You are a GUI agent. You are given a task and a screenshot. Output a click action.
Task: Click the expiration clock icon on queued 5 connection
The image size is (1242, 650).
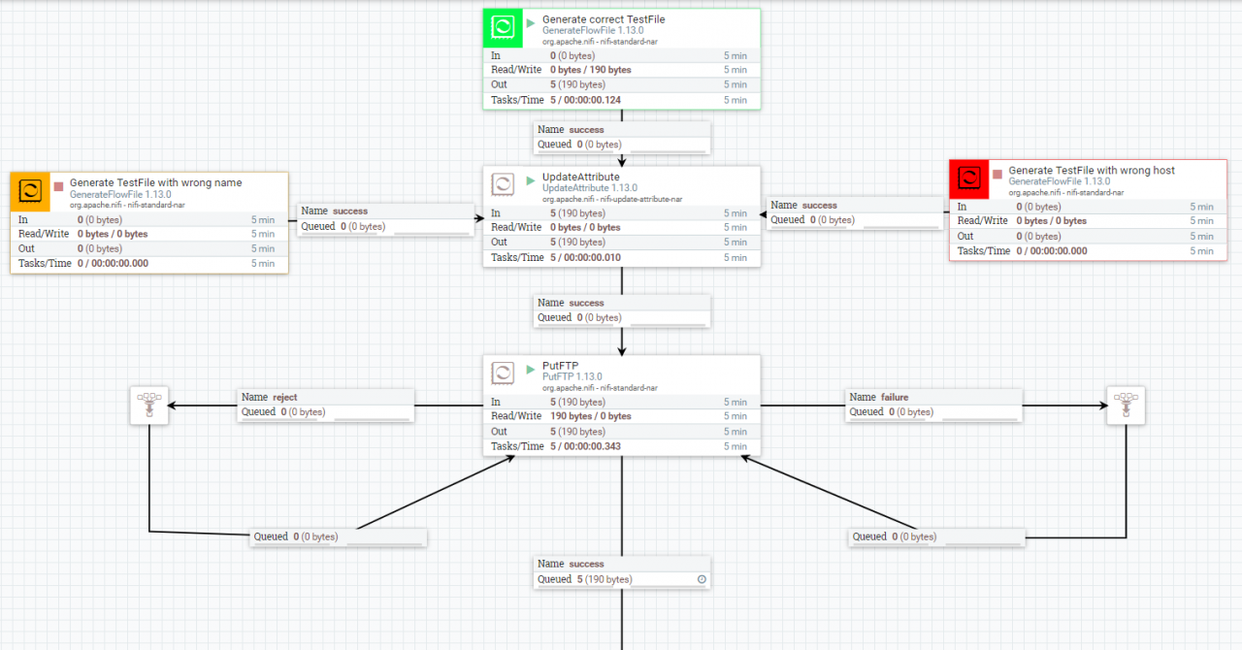pos(702,579)
